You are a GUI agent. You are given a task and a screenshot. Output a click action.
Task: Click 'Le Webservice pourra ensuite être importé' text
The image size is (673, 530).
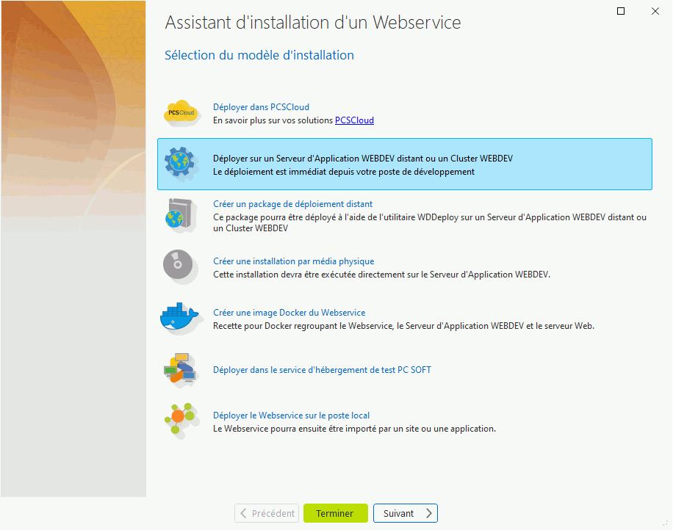tap(354, 429)
